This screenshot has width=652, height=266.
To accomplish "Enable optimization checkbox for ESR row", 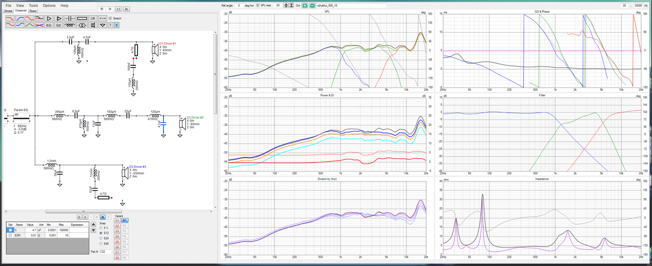I will coord(10,235).
